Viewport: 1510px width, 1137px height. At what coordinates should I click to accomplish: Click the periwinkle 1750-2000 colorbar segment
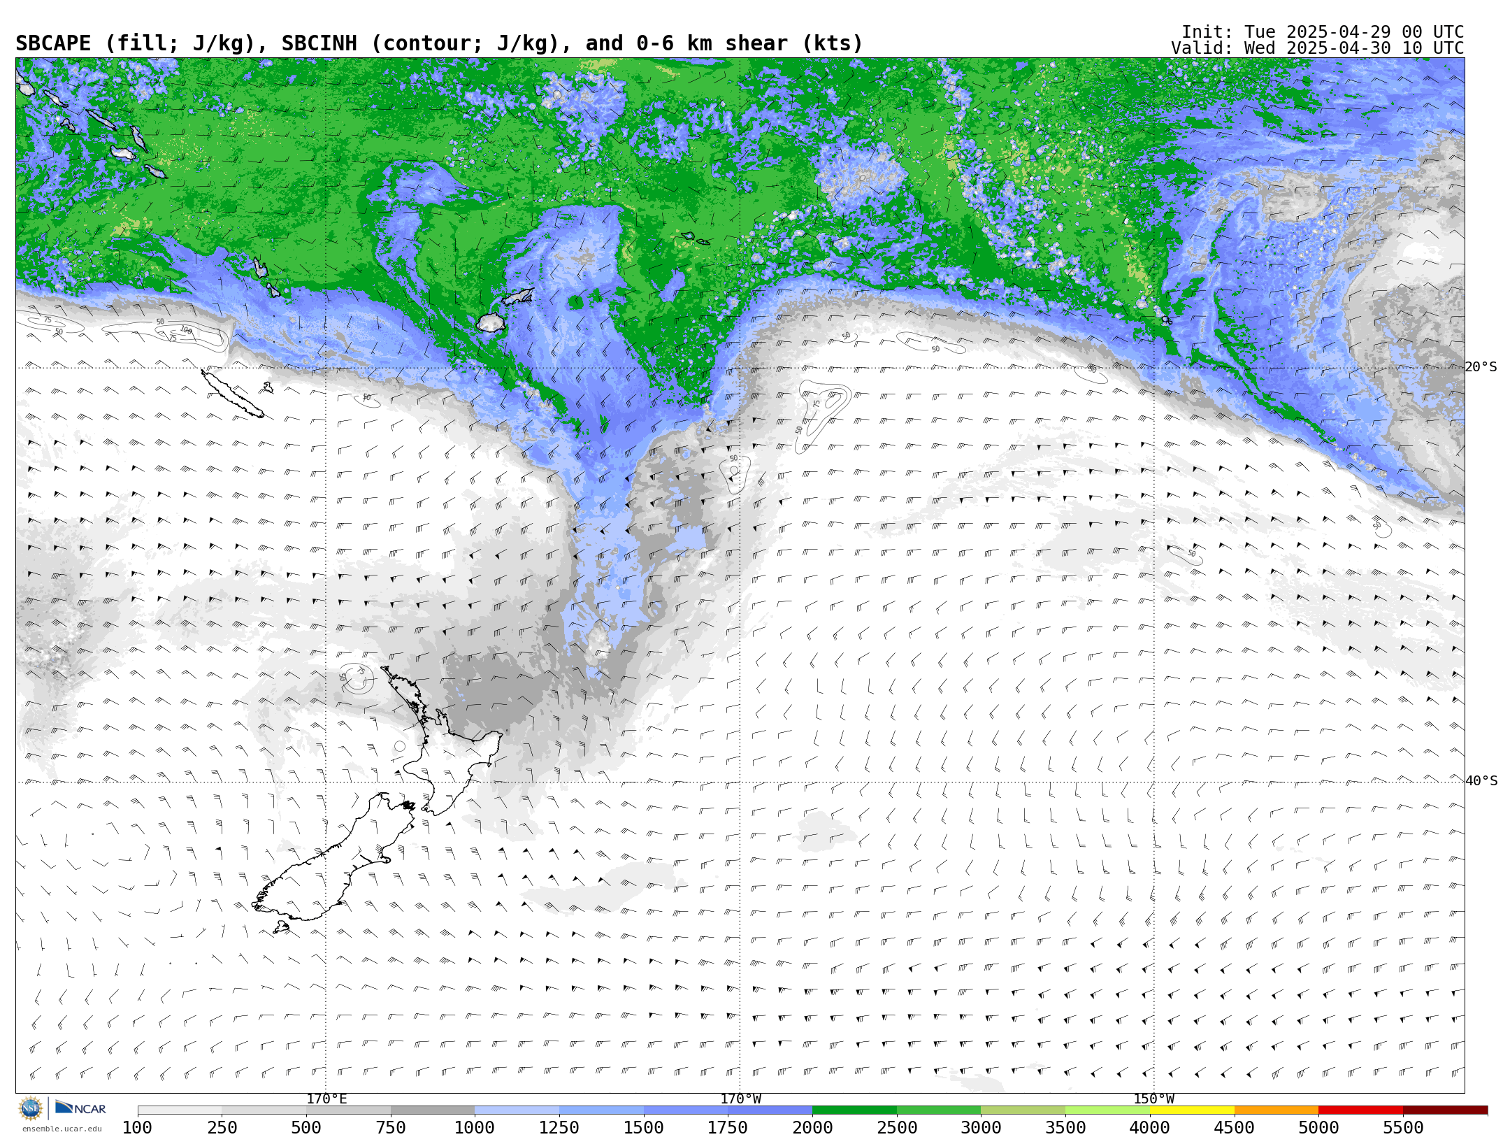(x=770, y=1110)
